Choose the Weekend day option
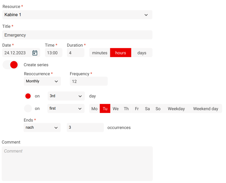226x183 pixels. 206,109
